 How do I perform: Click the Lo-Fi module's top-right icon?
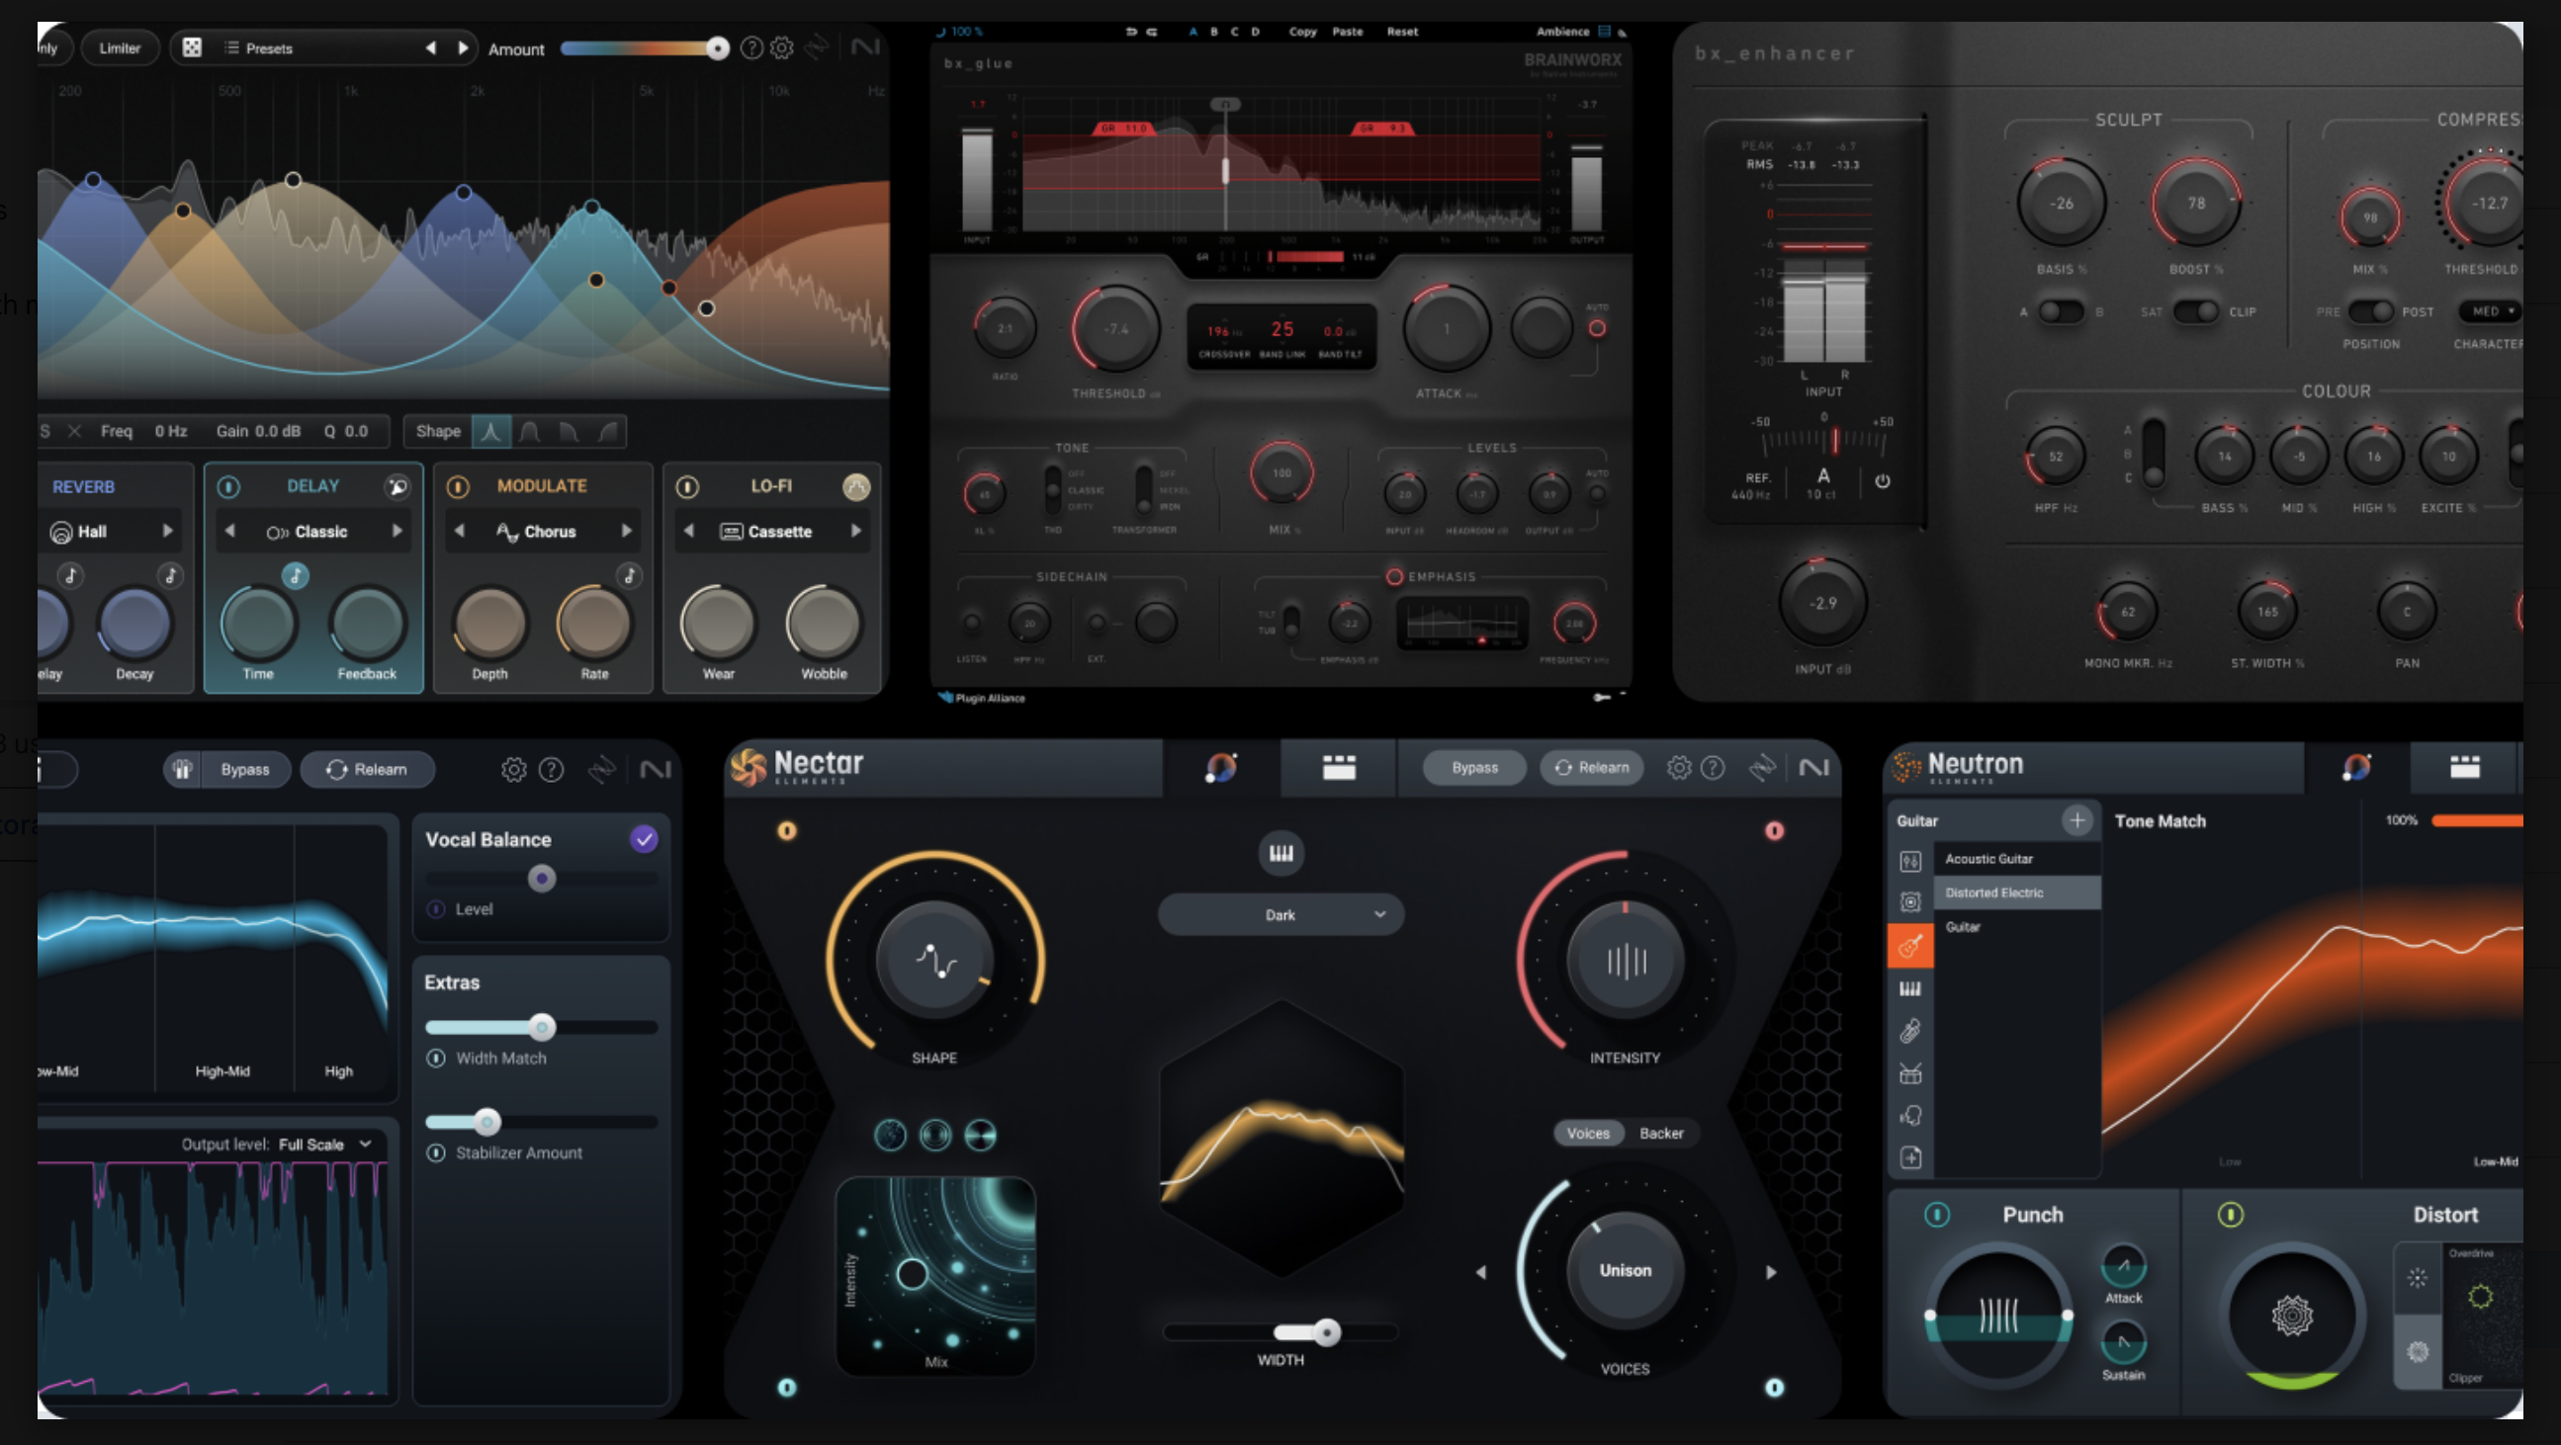pyautogui.click(x=856, y=486)
